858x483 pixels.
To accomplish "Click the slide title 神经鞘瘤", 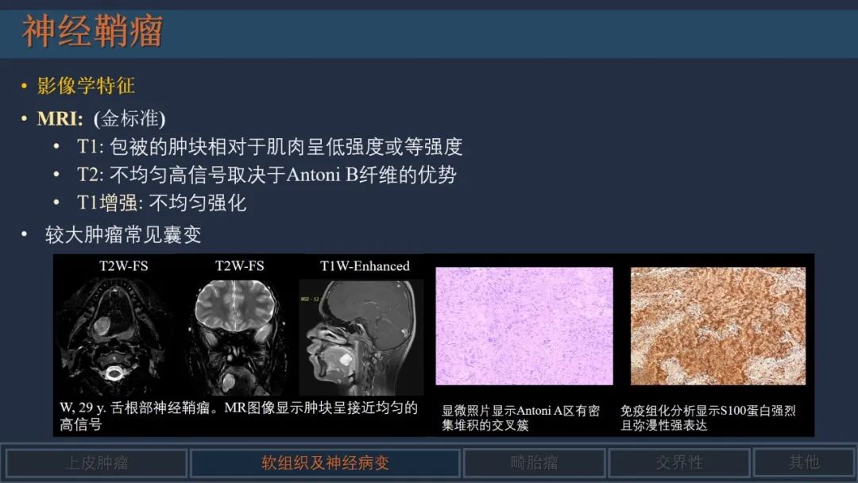I will click(92, 31).
